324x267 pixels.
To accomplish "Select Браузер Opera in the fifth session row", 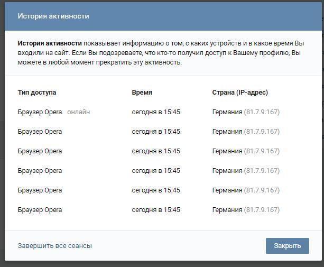I will click(x=40, y=190).
